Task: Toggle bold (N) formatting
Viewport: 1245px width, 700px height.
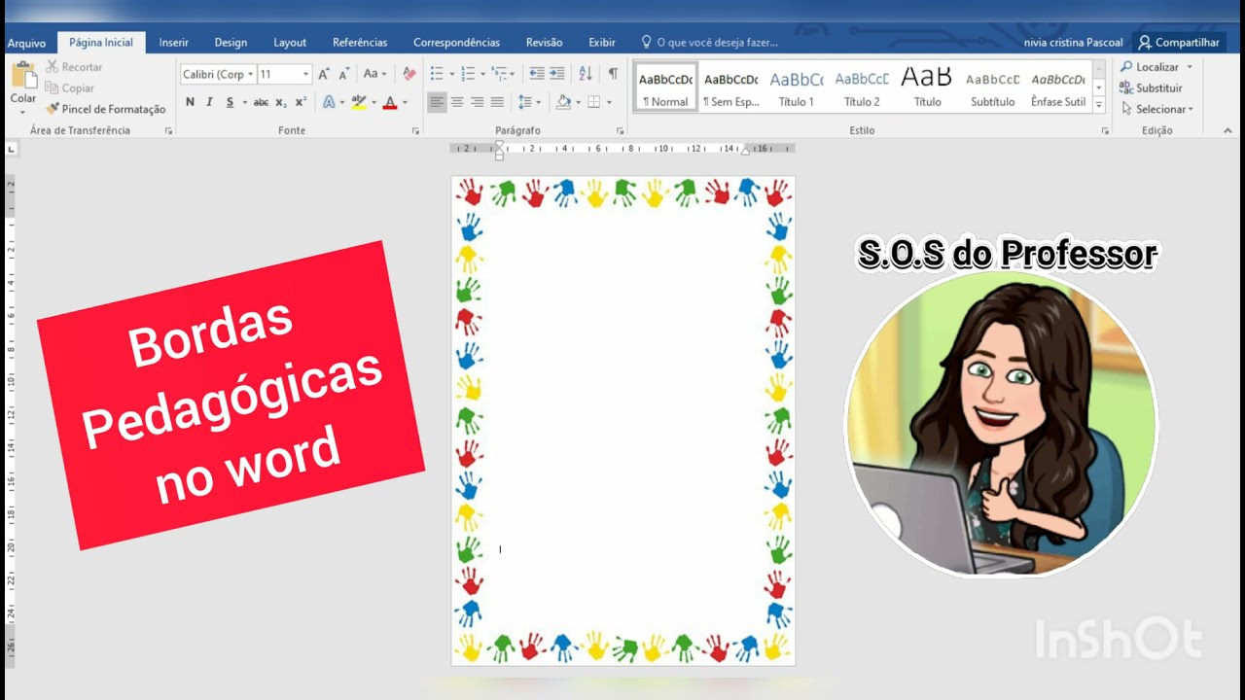Action: tap(190, 102)
